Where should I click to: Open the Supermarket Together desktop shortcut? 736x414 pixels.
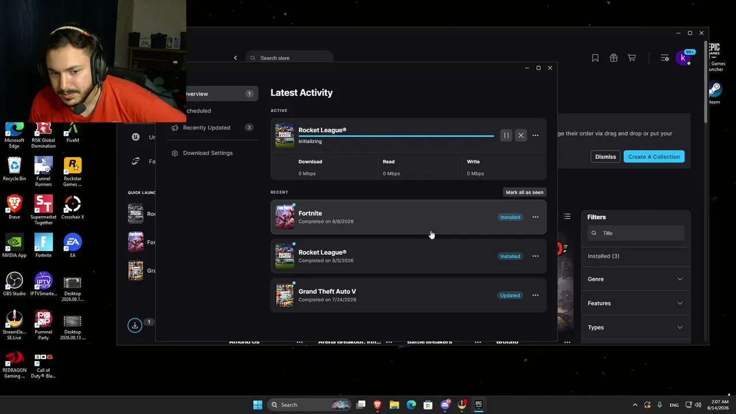click(43, 210)
